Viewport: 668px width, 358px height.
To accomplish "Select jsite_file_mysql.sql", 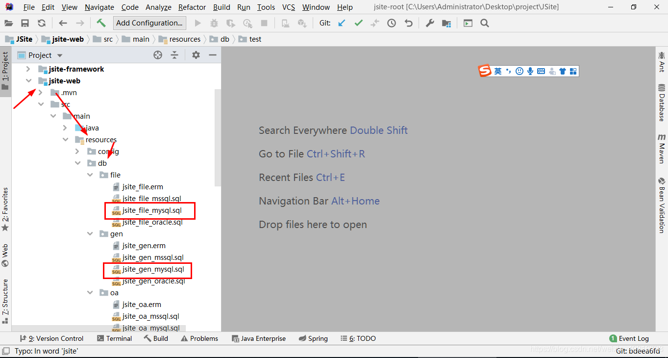I will pos(152,210).
